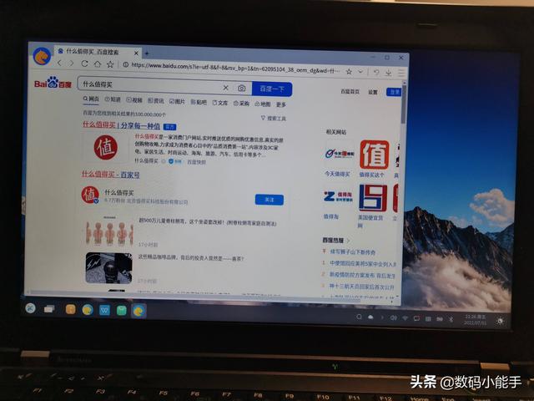Select the 什么值得买 百度搜索 tab
Image resolution: width=534 pixels, height=401 pixels.
click(98, 52)
